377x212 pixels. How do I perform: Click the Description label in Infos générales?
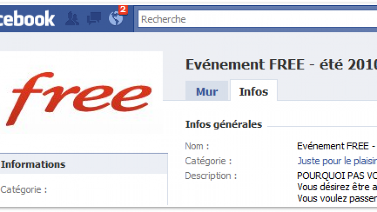(x=211, y=176)
